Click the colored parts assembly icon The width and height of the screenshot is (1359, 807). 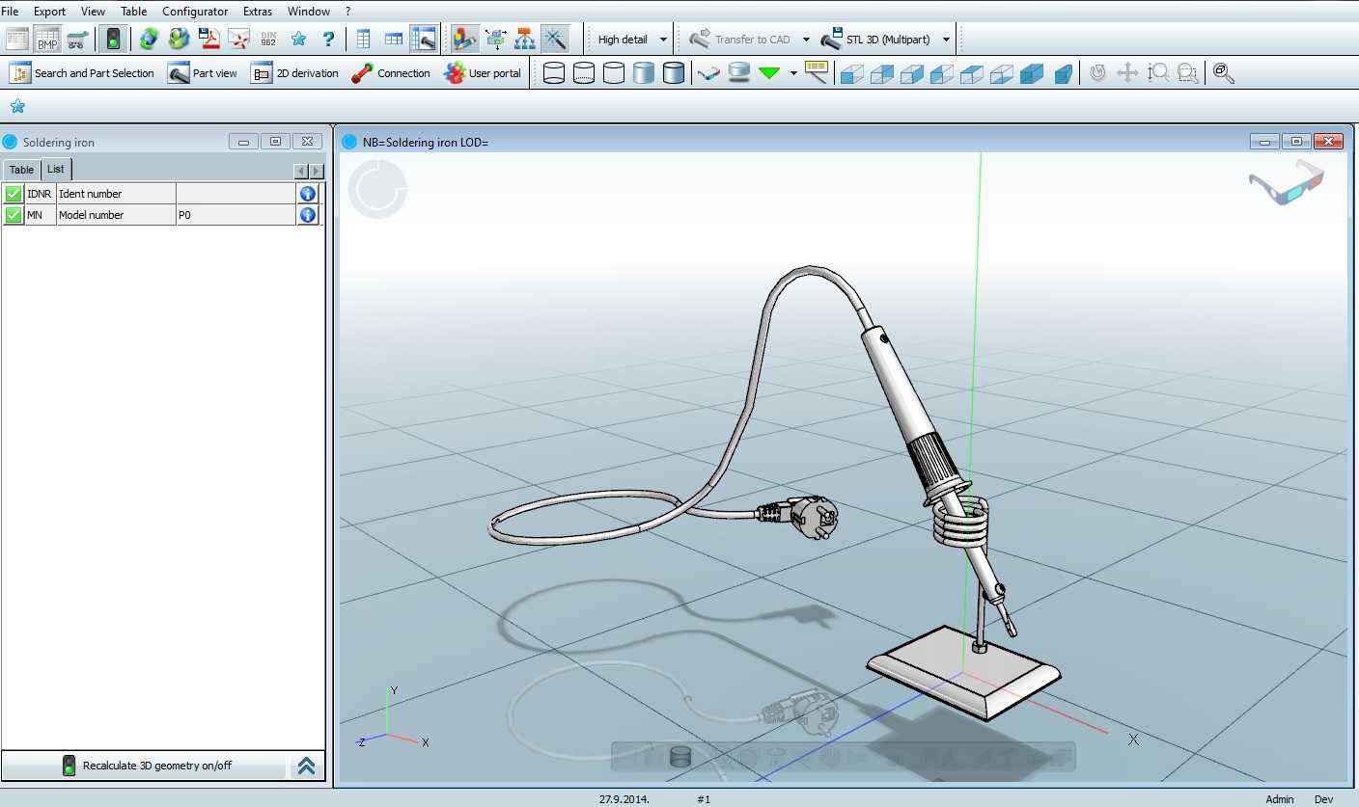click(x=464, y=40)
